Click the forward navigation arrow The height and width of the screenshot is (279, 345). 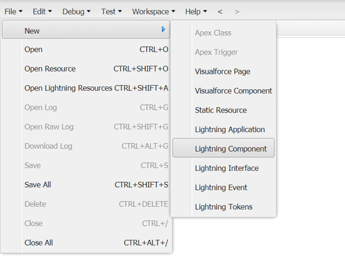point(237,12)
